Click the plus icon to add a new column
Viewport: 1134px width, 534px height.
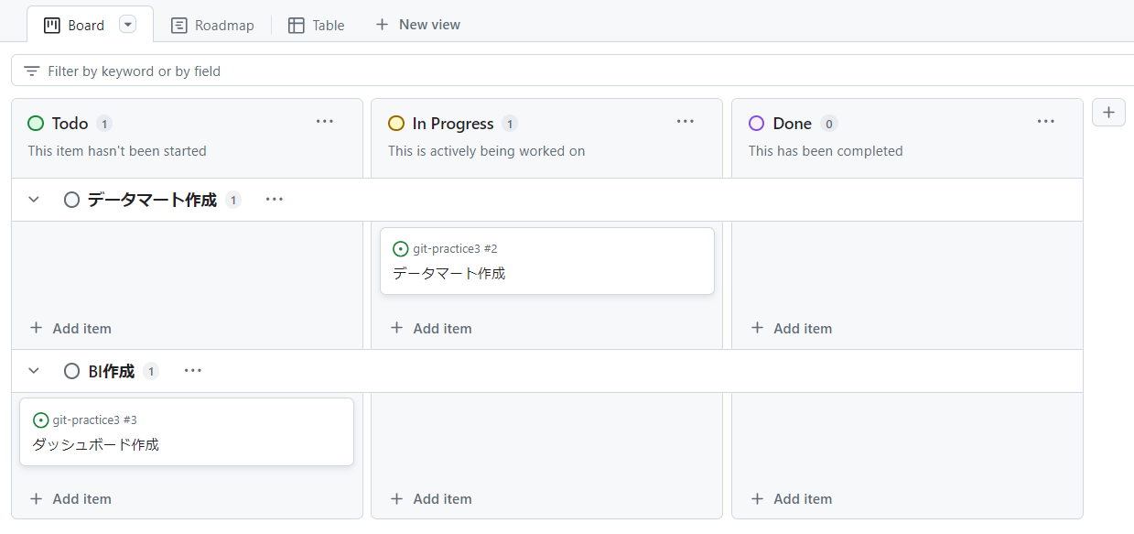(x=1108, y=112)
